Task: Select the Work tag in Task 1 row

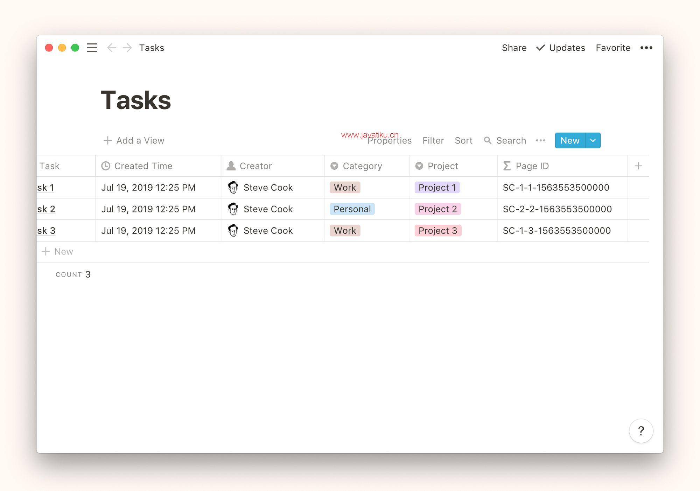Action: click(x=345, y=188)
